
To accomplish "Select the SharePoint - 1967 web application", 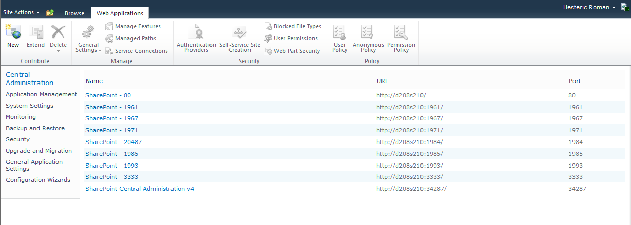I will pyautogui.click(x=111, y=118).
